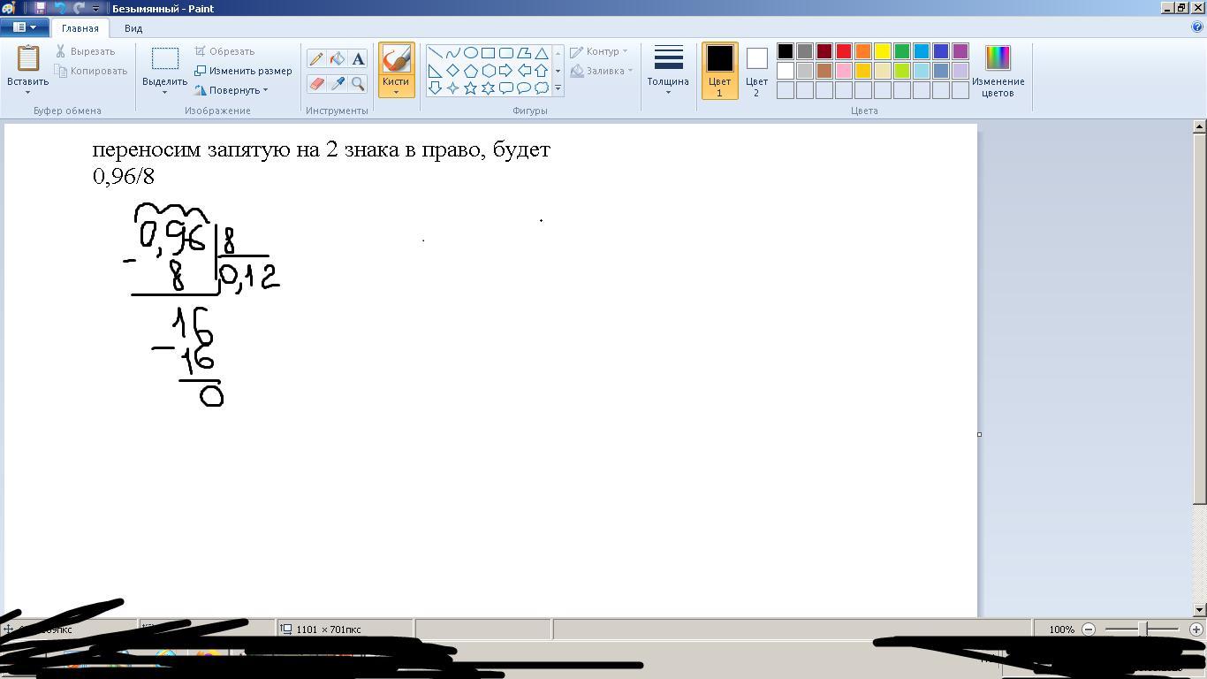Screen dimensions: 1207x679
Task: Click the 1101 × 701пкс canvas size text
Action: (x=329, y=629)
